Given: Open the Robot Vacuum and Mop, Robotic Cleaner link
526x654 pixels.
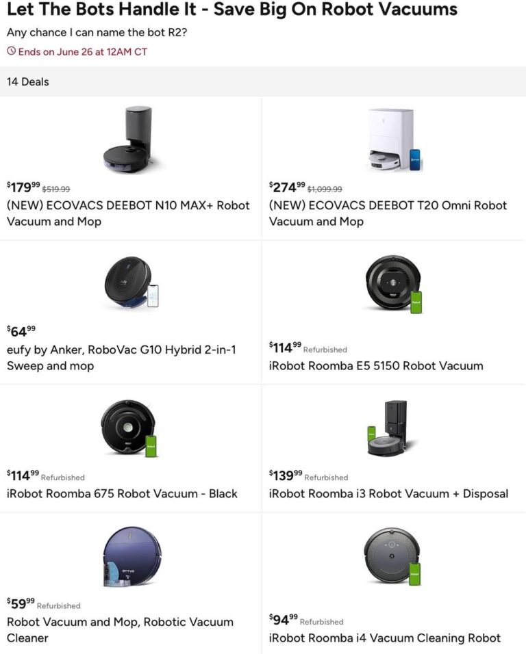Looking at the screenshot, I should point(121,630).
